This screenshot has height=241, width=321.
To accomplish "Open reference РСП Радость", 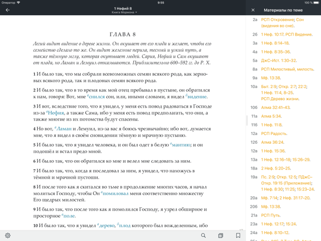I will [274, 134].
